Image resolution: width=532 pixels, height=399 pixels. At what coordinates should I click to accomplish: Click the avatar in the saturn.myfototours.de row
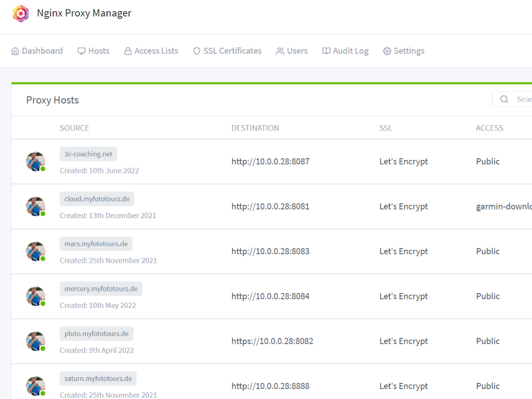(x=36, y=386)
